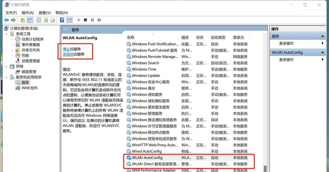The image size is (329, 172).
Task: Expand the 任务计划程序 tree node
Action: [x=12, y=39]
